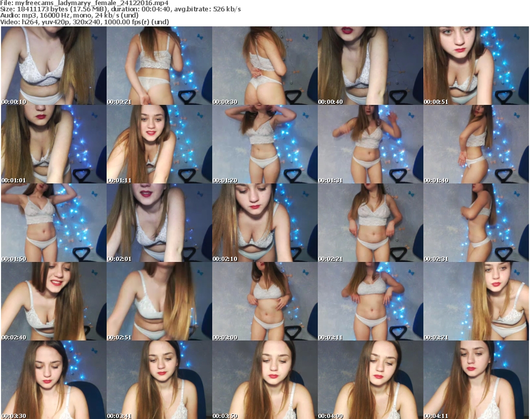The image size is (530, 419).
Task: Click the preview frame at 00:02:31
Action: point(476,223)
